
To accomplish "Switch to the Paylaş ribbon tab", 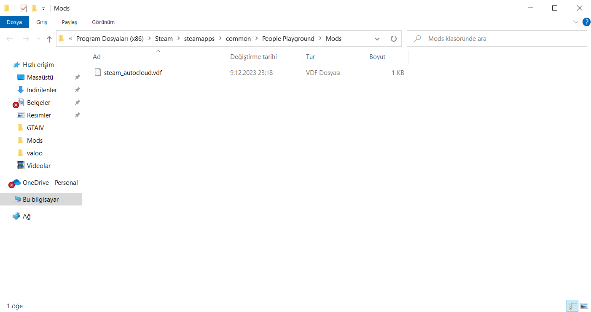I will pos(70,22).
